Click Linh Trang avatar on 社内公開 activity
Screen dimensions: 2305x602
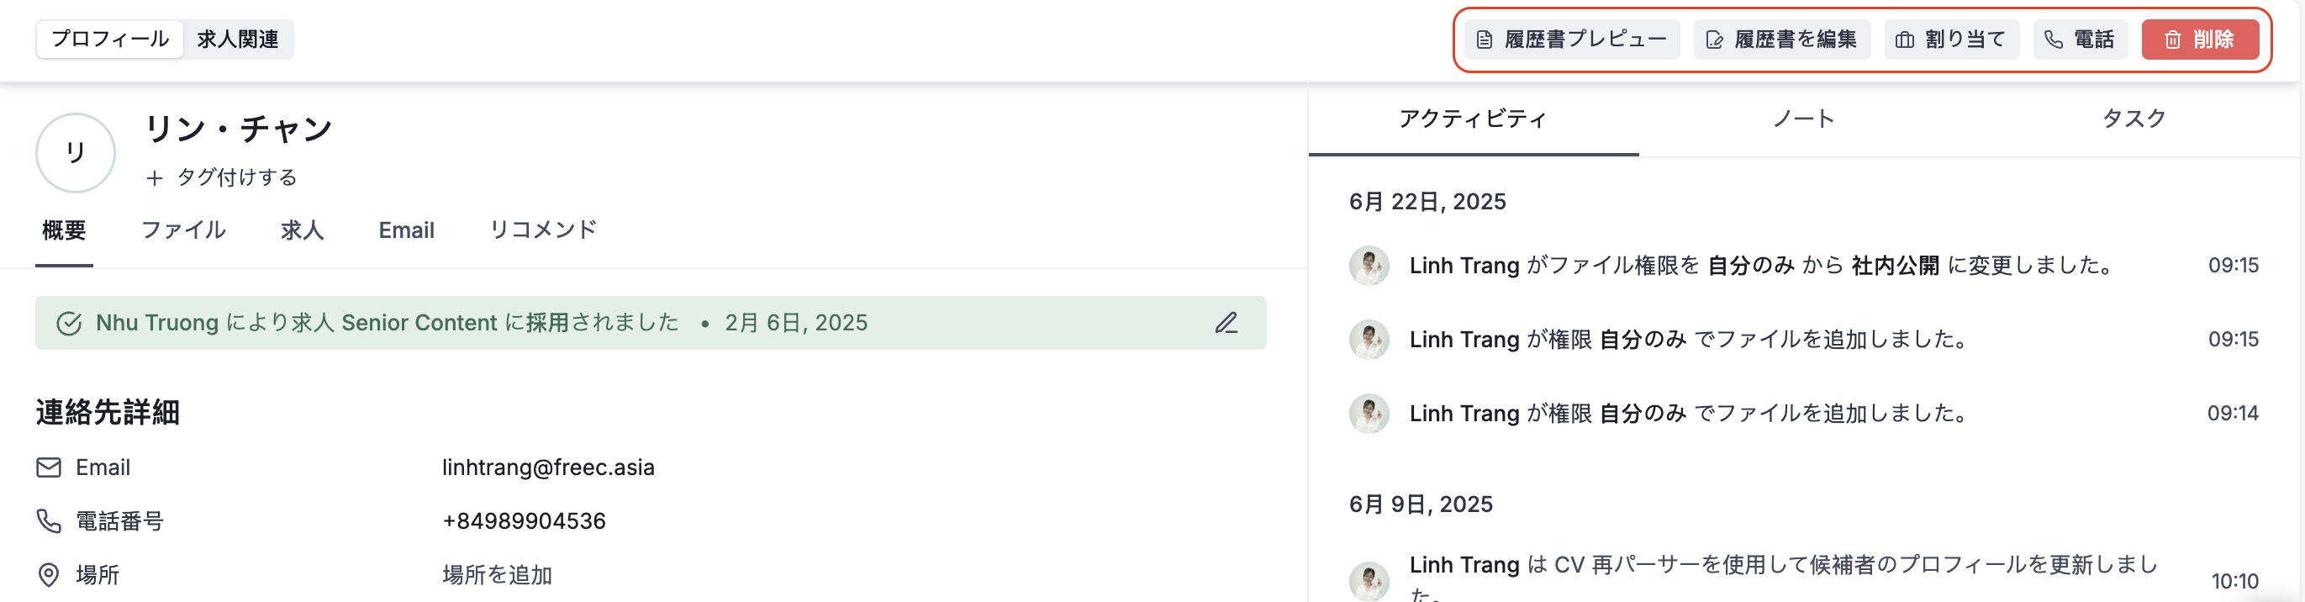pos(1369,266)
